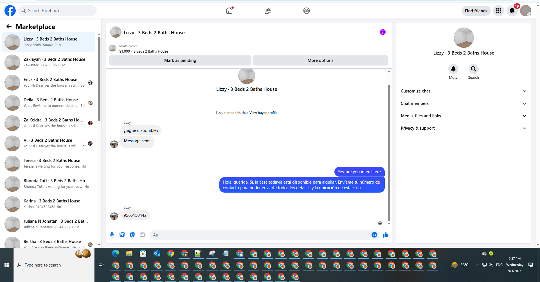Open $1,000 - 3 Beds 2 Baths House listing
Viewport: 540px width, 282px height.
[x=144, y=51]
